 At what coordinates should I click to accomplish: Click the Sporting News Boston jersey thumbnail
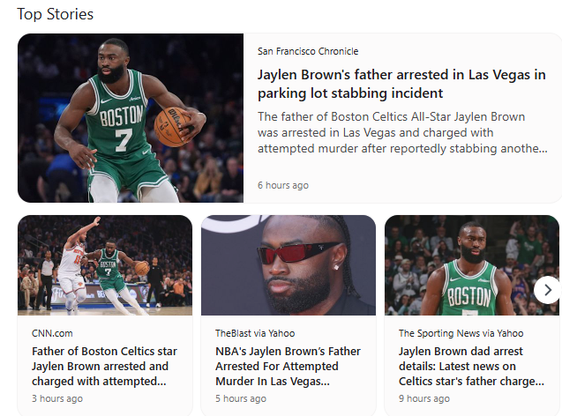click(x=472, y=265)
